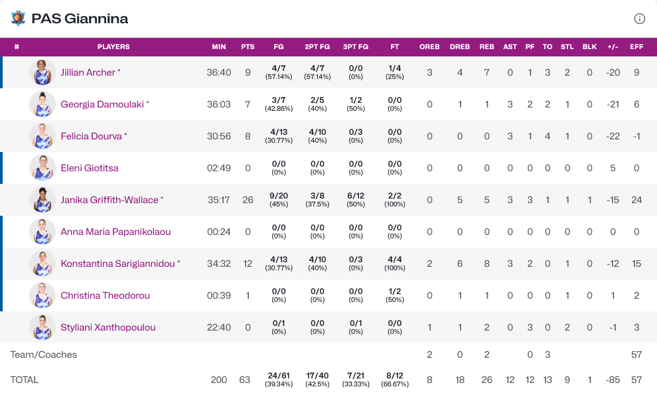Image resolution: width=657 pixels, height=393 pixels.
Task: Click the 3PT FG column header
Action: [x=356, y=47]
